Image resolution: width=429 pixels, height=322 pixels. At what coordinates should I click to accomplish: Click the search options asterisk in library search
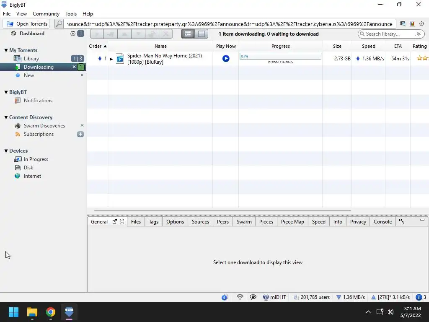click(419, 34)
